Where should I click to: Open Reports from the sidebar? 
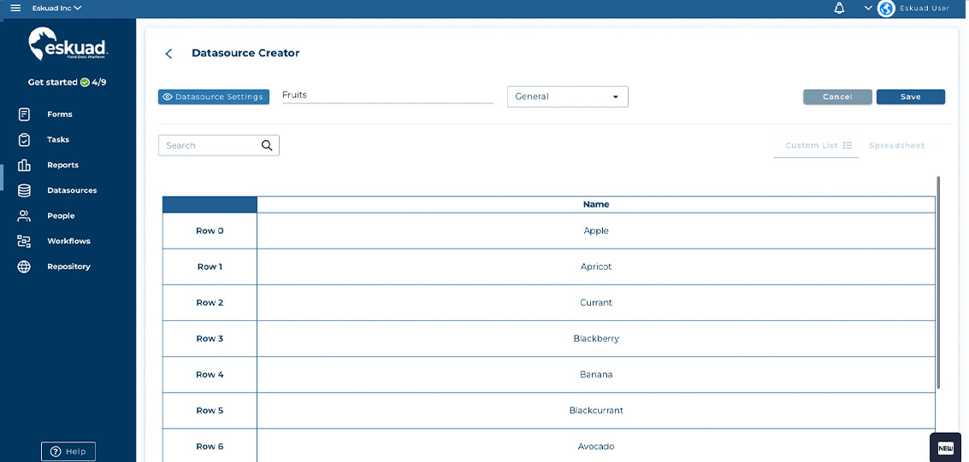click(62, 165)
